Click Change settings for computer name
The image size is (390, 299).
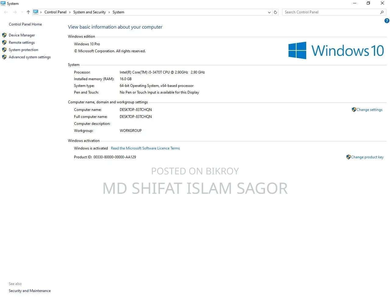(x=370, y=110)
